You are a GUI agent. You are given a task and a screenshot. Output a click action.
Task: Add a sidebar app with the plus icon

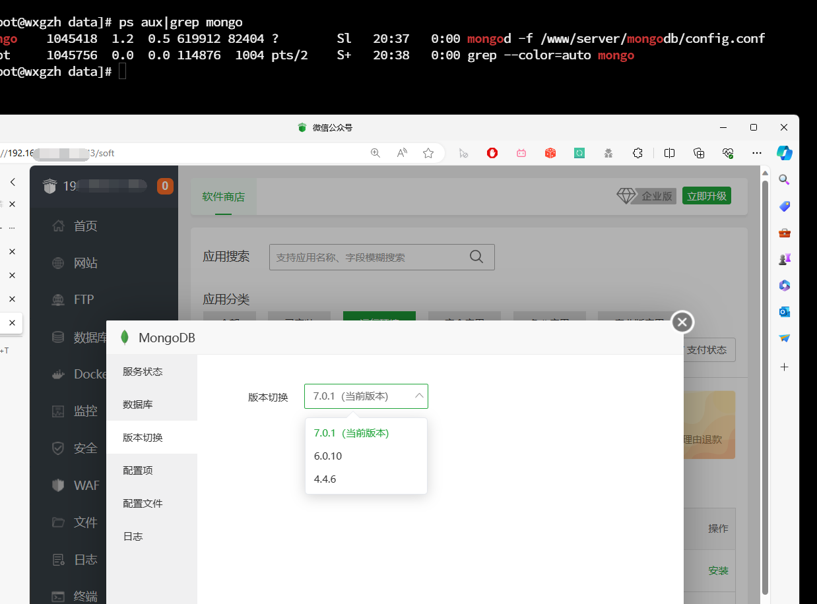pos(785,367)
